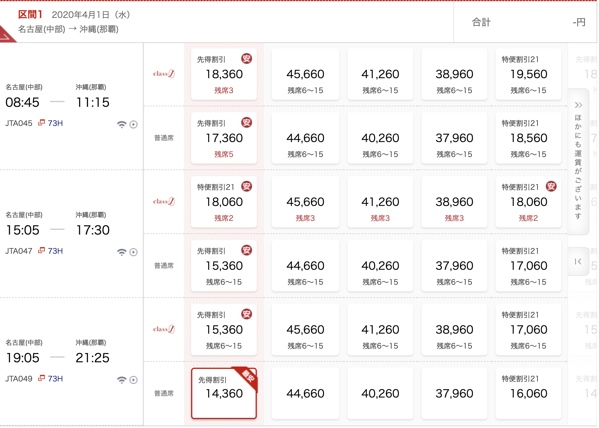The image size is (599, 428).
Task: Click the class J logo for 19:05 flight
Action: pos(164,329)
